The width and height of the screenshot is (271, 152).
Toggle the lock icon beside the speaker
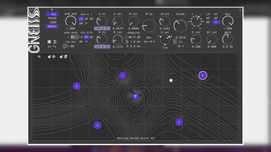point(61,57)
